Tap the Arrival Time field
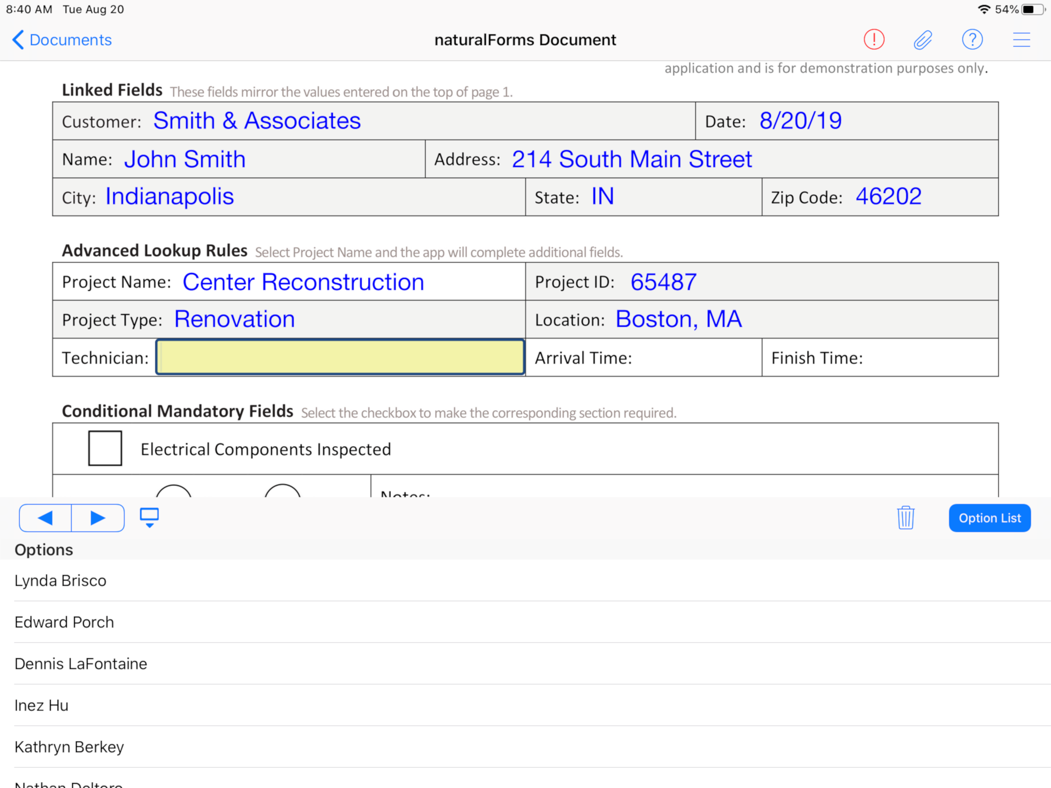This screenshot has height=788, width=1051. 643,357
